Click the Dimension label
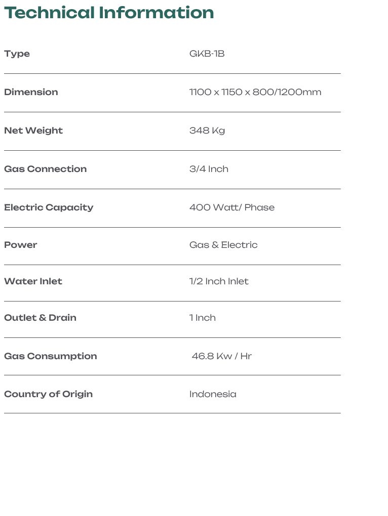 [x=31, y=92]
